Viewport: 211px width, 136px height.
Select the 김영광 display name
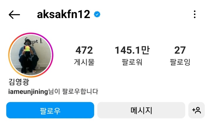point(19,82)
